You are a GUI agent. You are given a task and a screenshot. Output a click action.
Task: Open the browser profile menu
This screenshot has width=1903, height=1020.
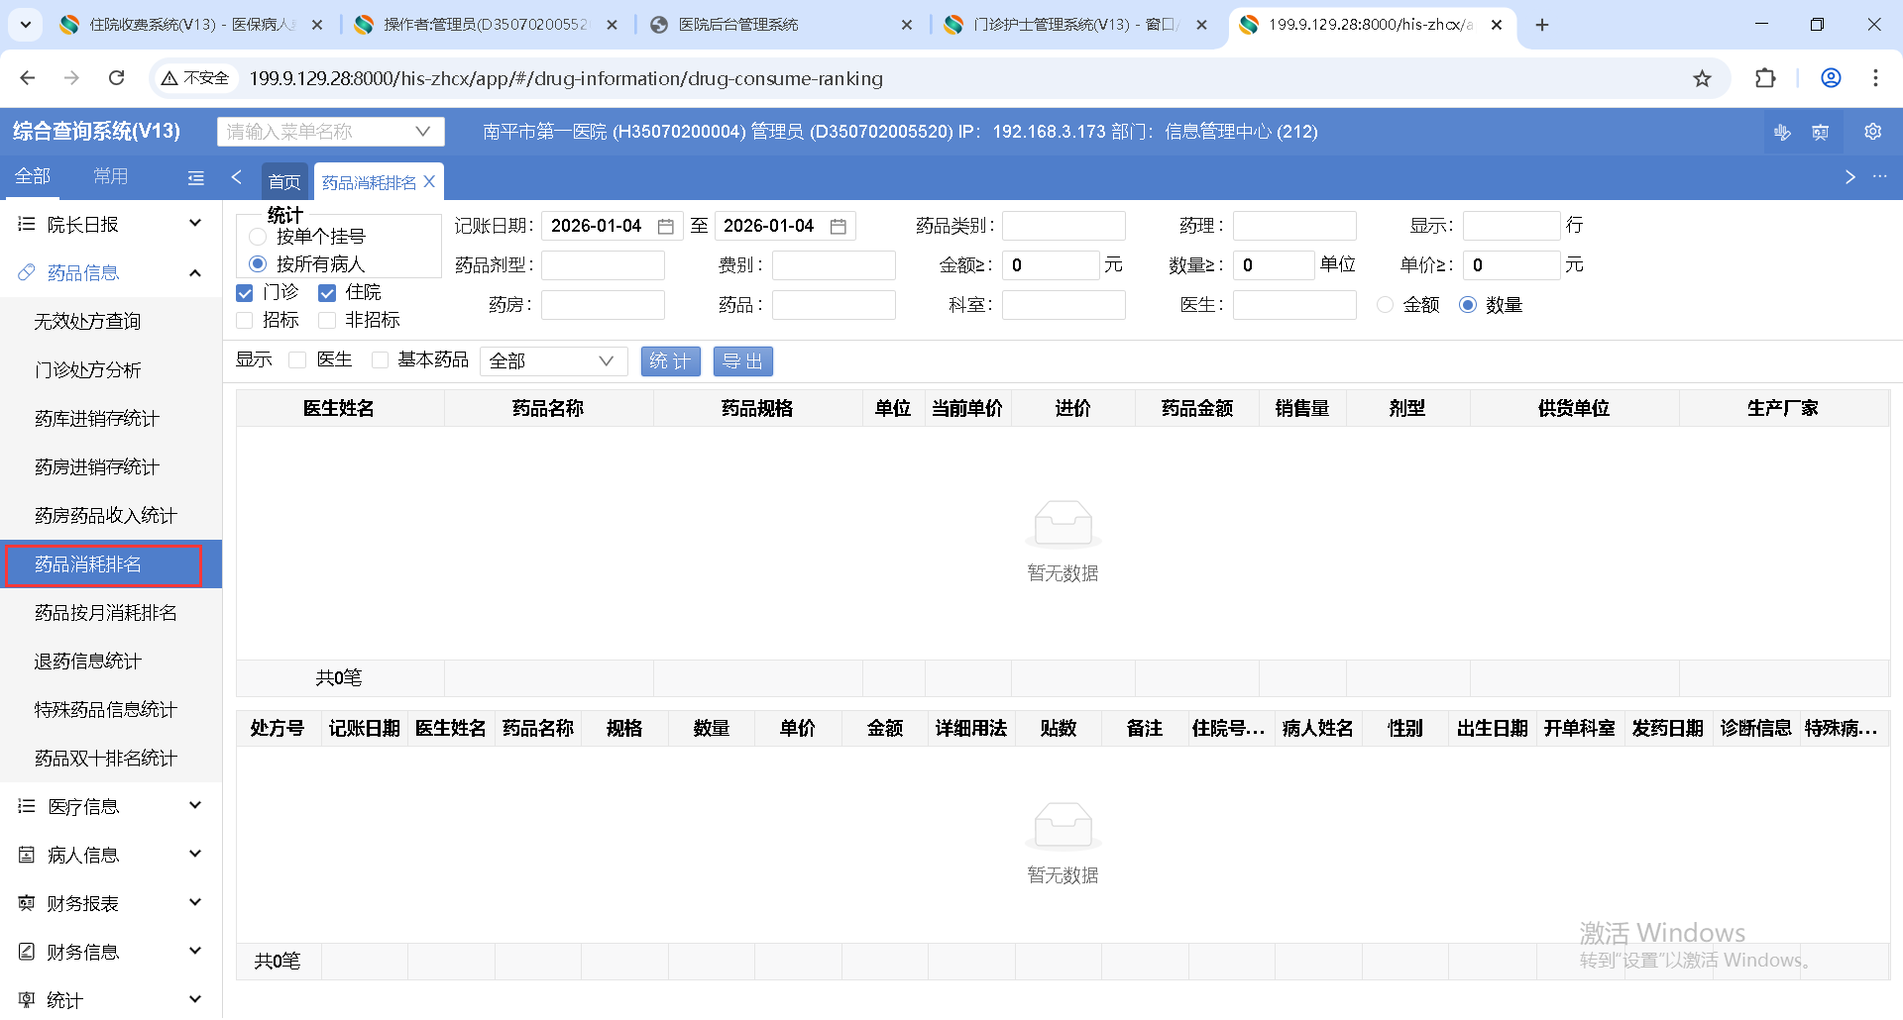(x=1831, y=78)
